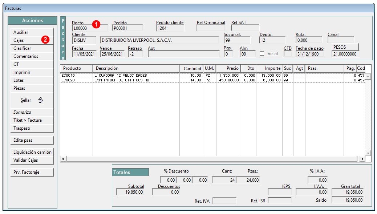Image resolution: width=377 pixels, height=214 pixels.
Task: Click the Subtotal field 19,850.00
Action: [130, 192]
